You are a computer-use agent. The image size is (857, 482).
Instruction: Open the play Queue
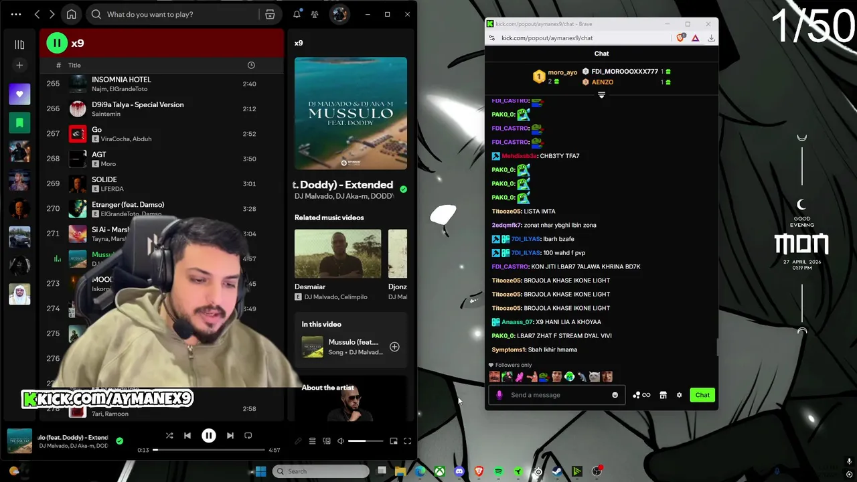[x=312, y=441]
